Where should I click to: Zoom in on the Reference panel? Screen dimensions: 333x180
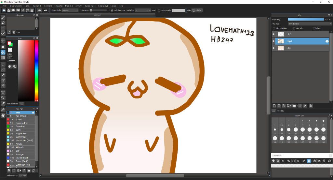coord(289,161)
